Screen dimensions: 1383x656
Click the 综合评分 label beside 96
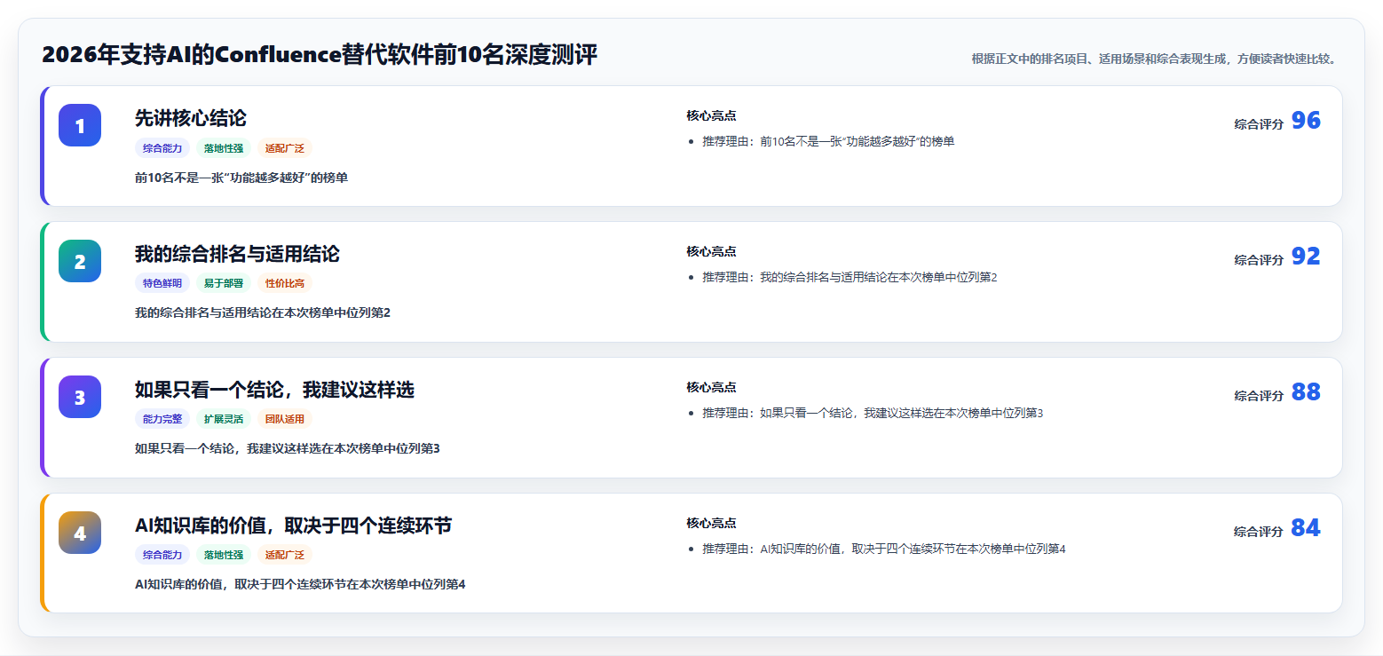pos(1259,124)
